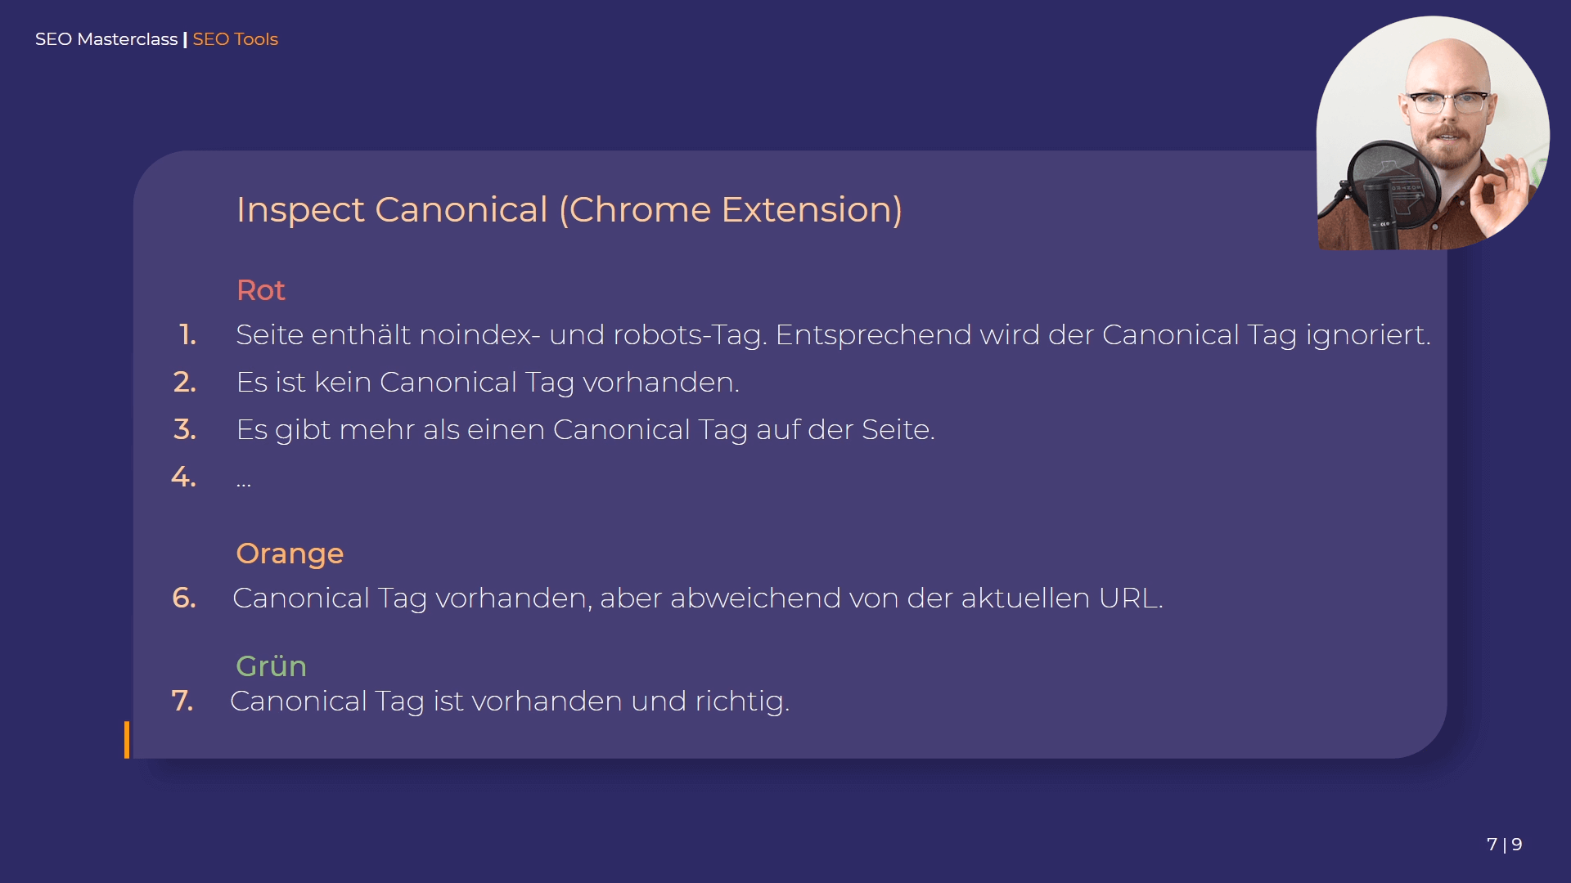Click list number "3."

[x=185, y=430]
